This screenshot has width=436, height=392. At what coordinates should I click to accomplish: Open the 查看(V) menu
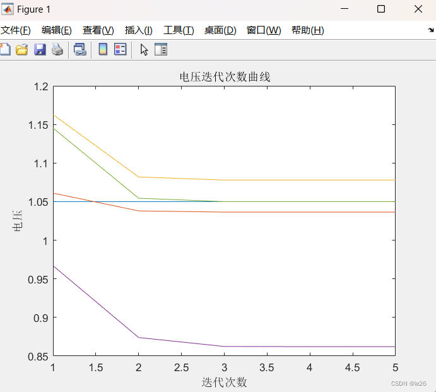tap(98, 30)
